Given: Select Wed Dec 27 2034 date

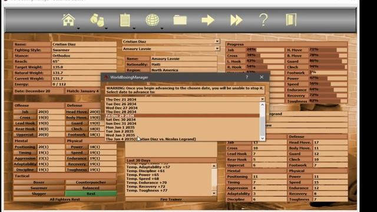Looking at the screenshot, I should [182, 108].
